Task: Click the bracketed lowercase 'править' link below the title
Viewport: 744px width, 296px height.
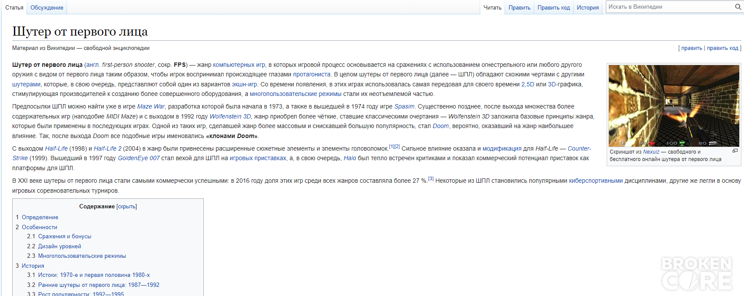Action: click(x=691, y=48)
